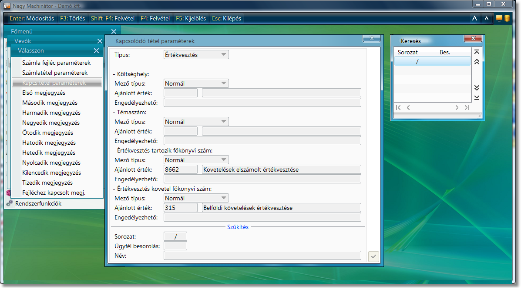Click the small font size A icon
521x289 pixels.
487,19
